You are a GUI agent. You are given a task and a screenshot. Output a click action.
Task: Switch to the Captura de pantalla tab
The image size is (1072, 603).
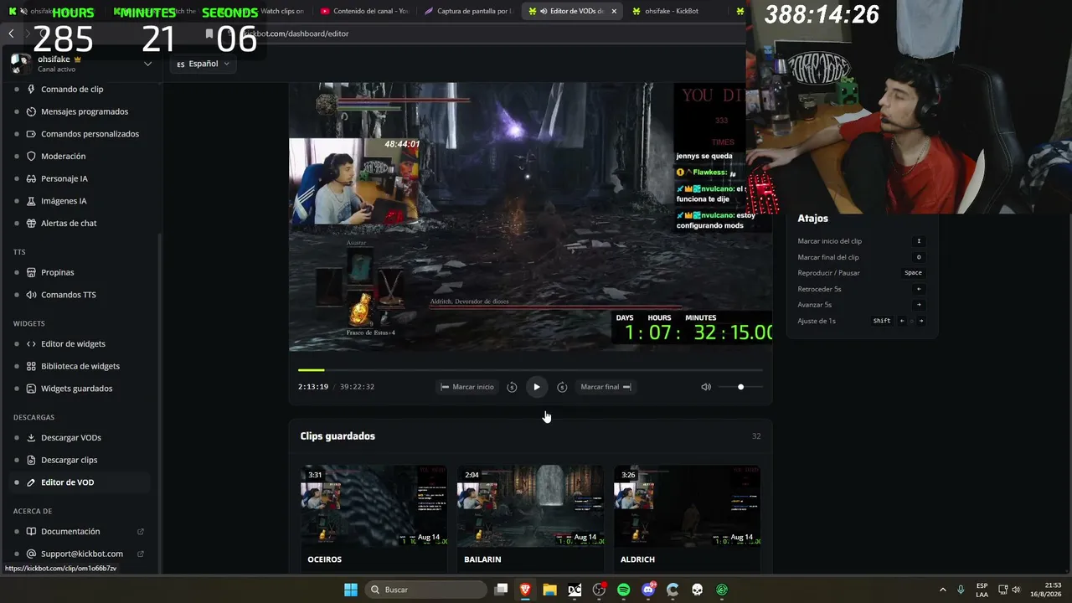coord(468,11)
